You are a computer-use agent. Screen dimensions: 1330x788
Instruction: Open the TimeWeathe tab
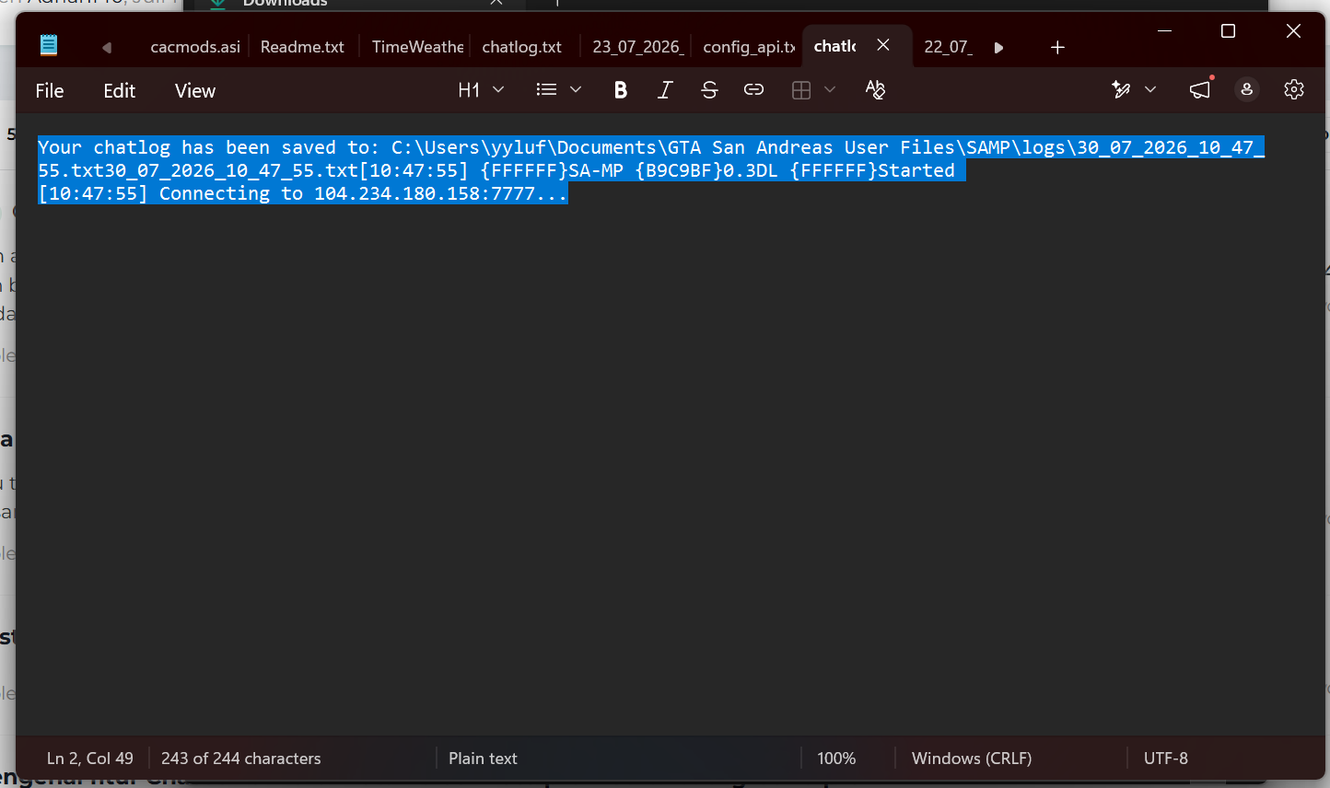pyautogui.click(x=417, y=47)
